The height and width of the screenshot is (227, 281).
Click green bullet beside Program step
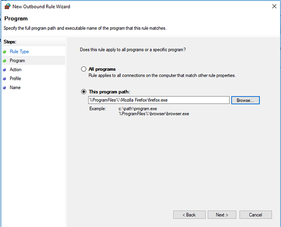click(5, 61)
